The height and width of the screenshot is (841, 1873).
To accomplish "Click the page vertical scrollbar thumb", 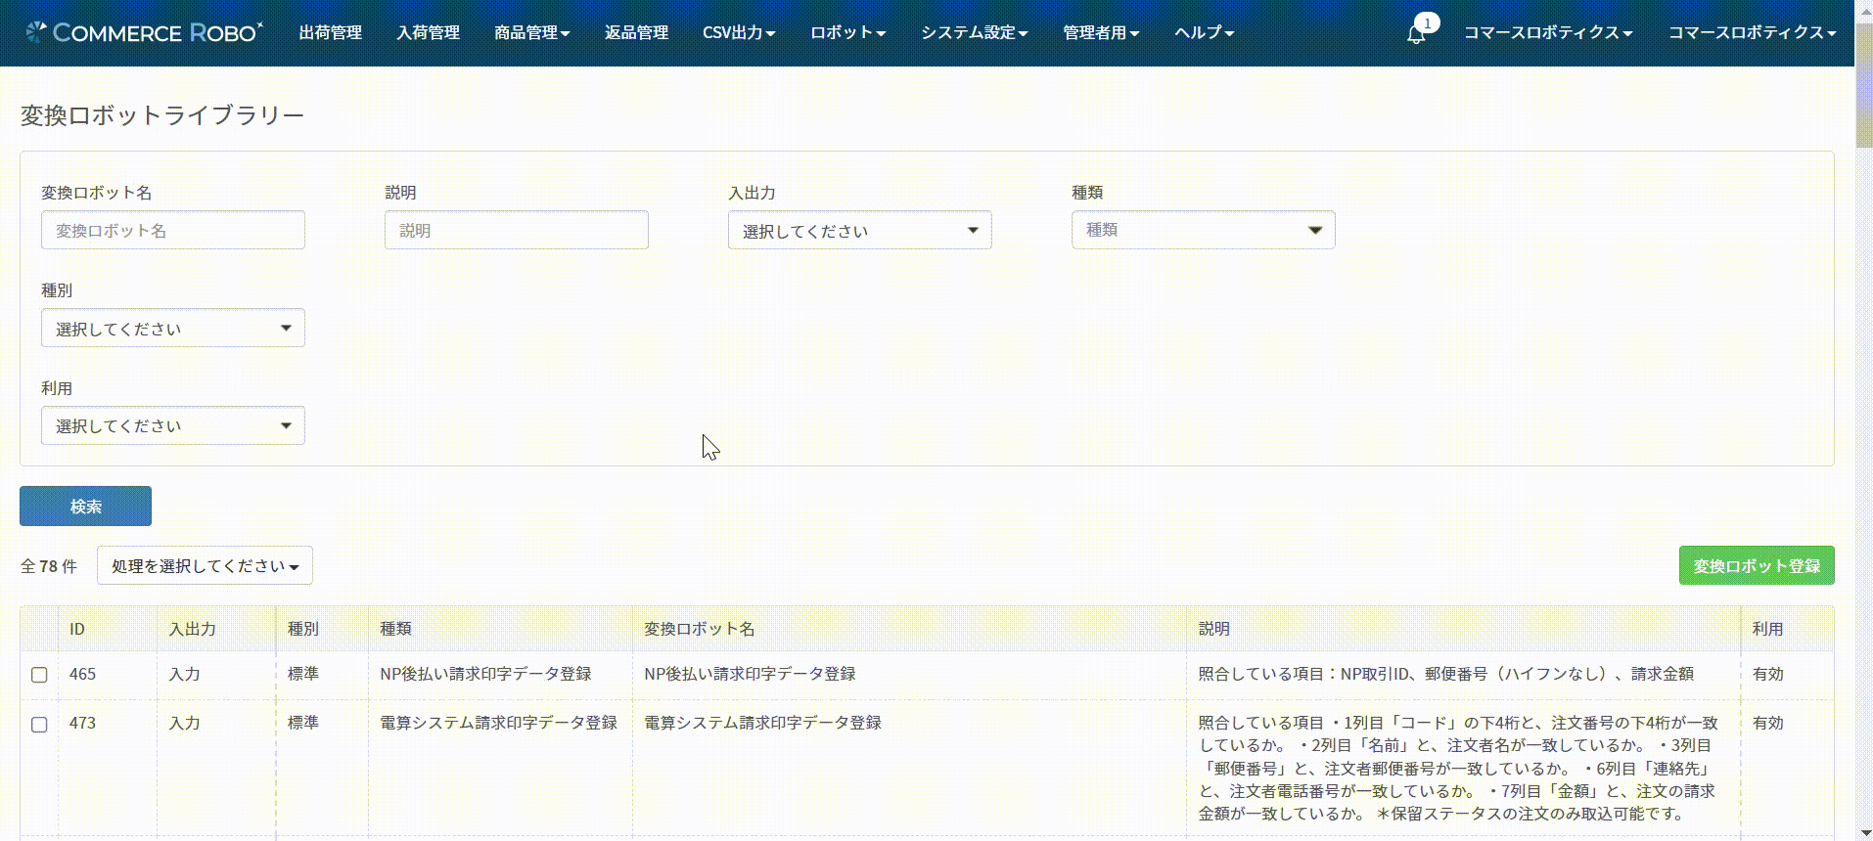I will tap(1863, 83).
